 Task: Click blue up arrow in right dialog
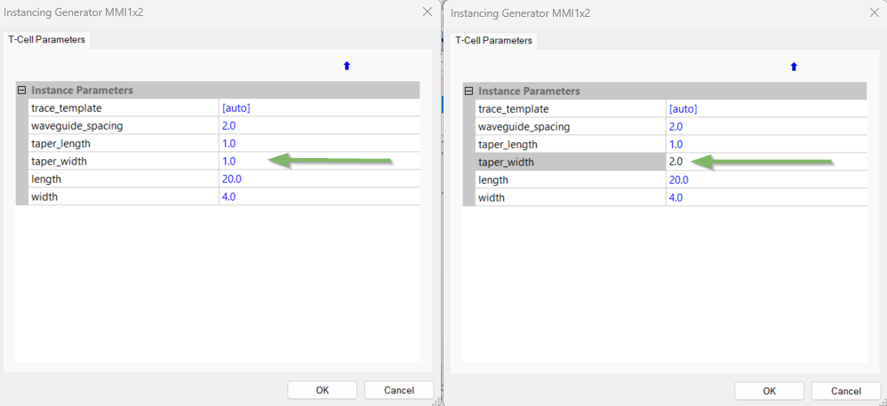click(x=794, y=67)
